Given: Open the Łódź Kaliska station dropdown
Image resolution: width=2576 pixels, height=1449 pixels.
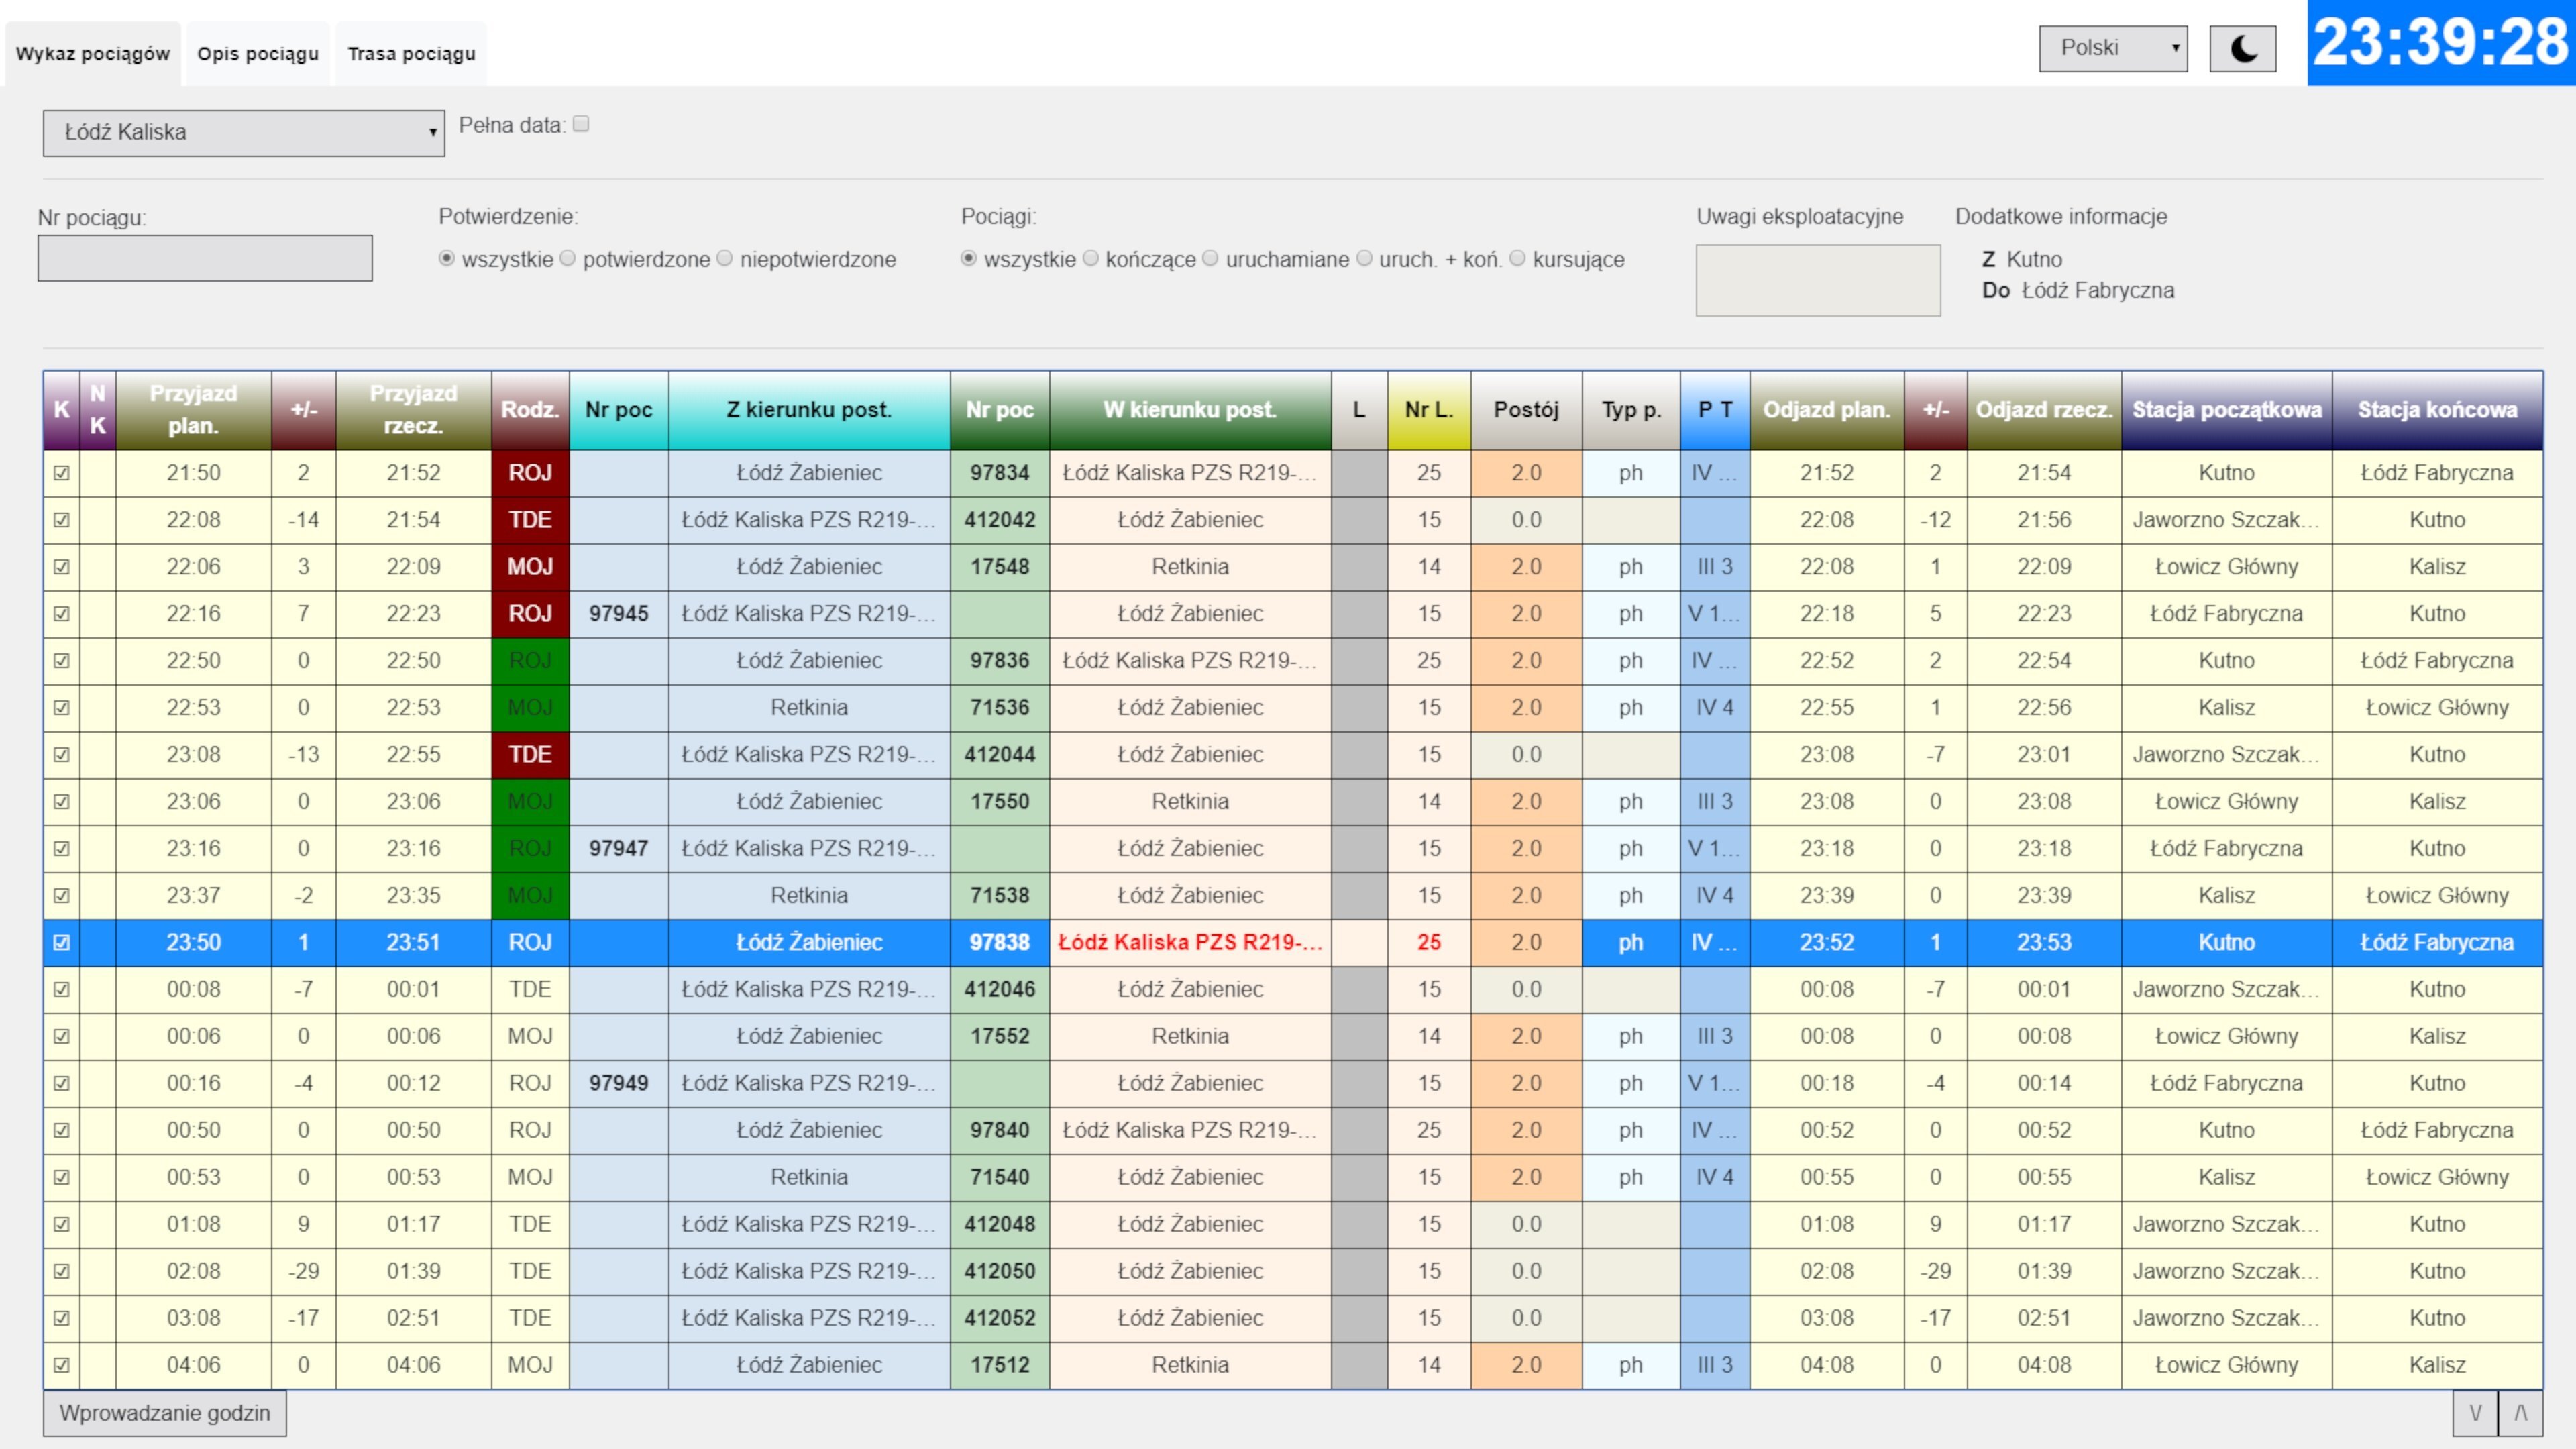Looking at the screenshot, I should pos(243,132).
